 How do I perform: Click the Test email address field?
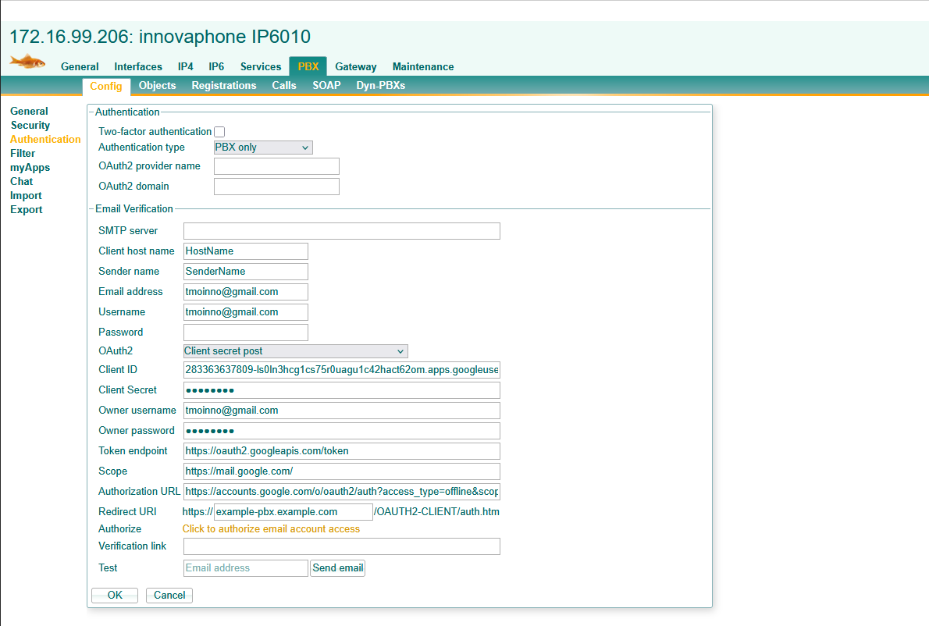245,568
